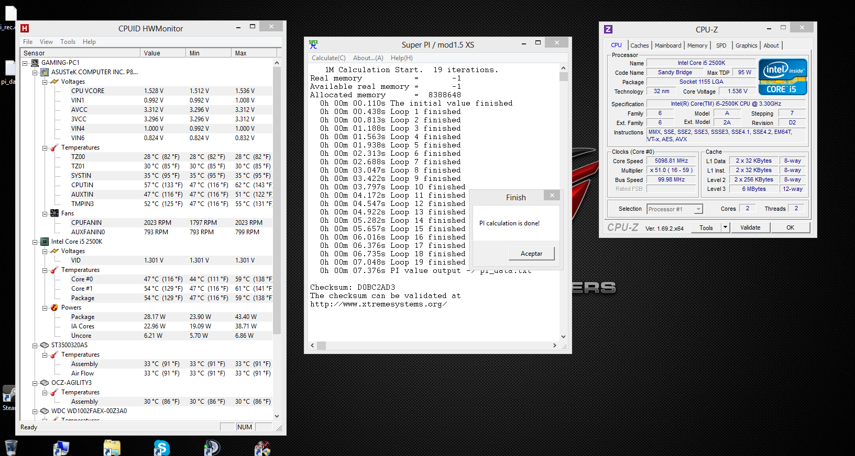The image size is (855, 456).
Task: Open the Recycle Bin on the desktop
Action: [x=11, y=448]
